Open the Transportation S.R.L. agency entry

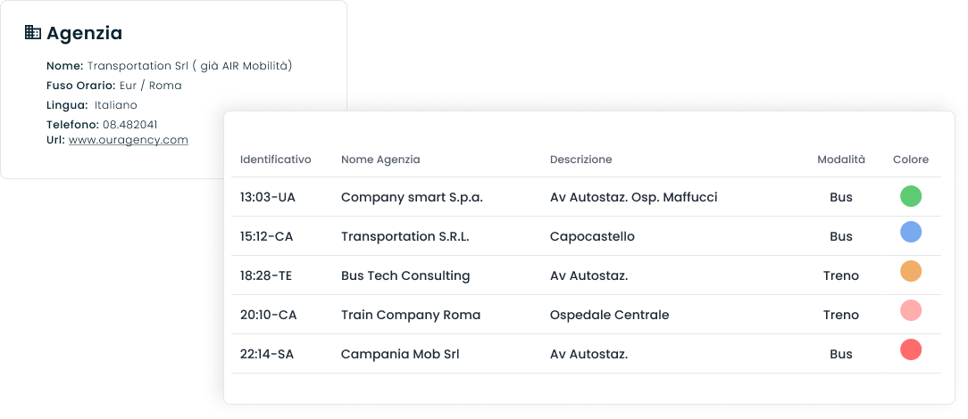point(405,236)
